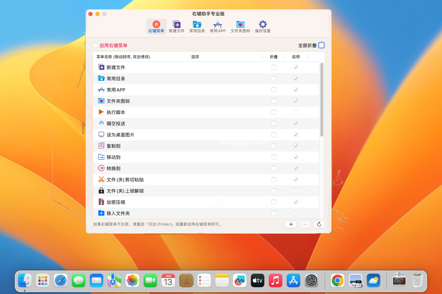Click the 文件(夹)剪切粘贴 scissors icon

point(101,179)
